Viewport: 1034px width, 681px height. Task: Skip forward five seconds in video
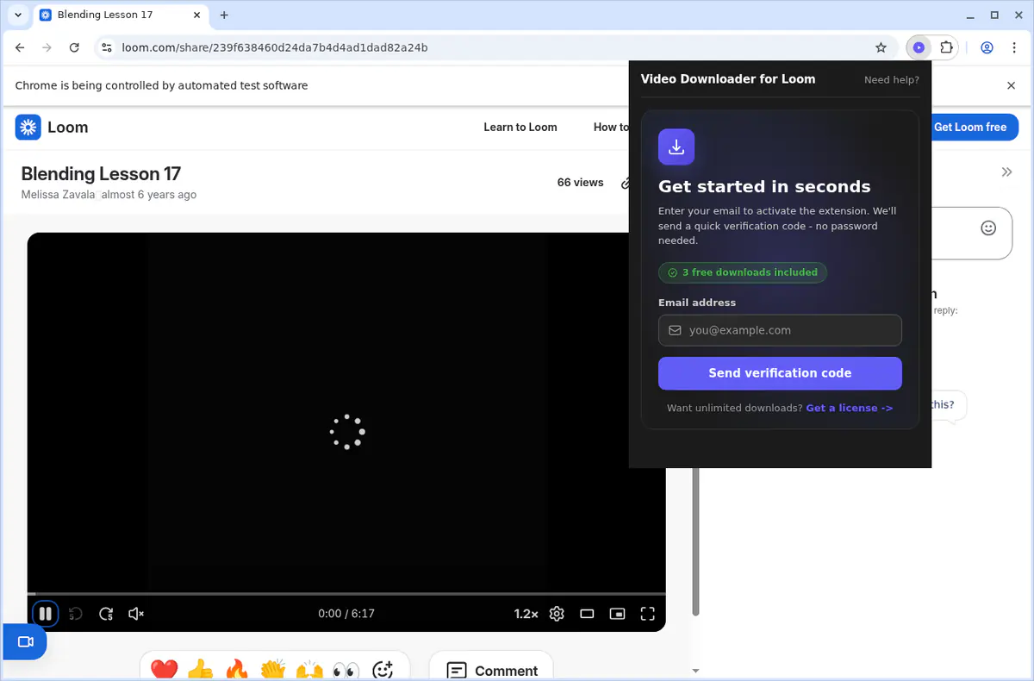coord(106,614)
